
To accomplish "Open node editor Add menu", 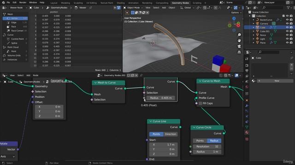I will (x=28, y=75).
